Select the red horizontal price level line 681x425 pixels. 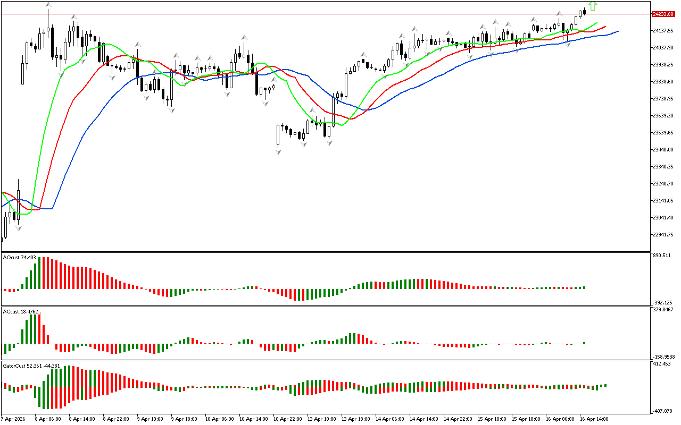tap(319, 14)
